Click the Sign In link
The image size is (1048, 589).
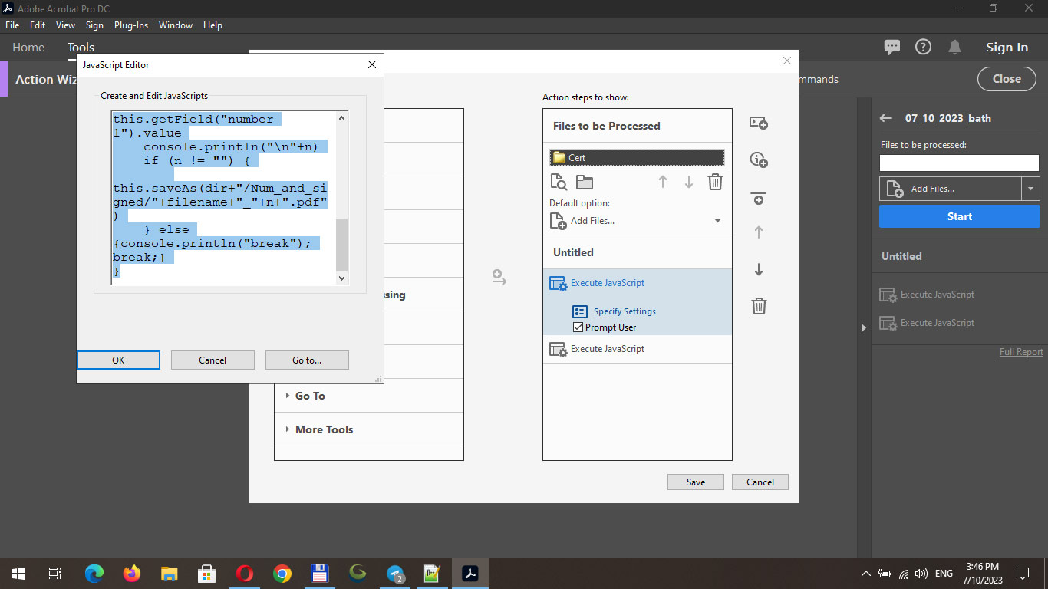1007,48
